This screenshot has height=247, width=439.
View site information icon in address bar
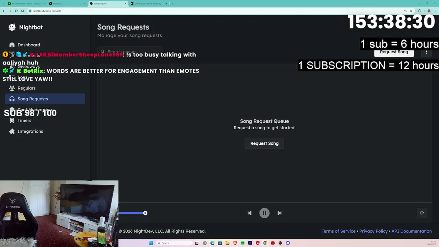pyautogui.click(x=30, y=11)
